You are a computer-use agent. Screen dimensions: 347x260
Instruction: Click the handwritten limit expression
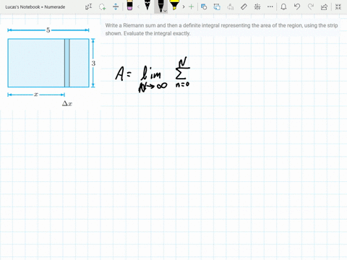pyautogui.click(x=153, y=74)
